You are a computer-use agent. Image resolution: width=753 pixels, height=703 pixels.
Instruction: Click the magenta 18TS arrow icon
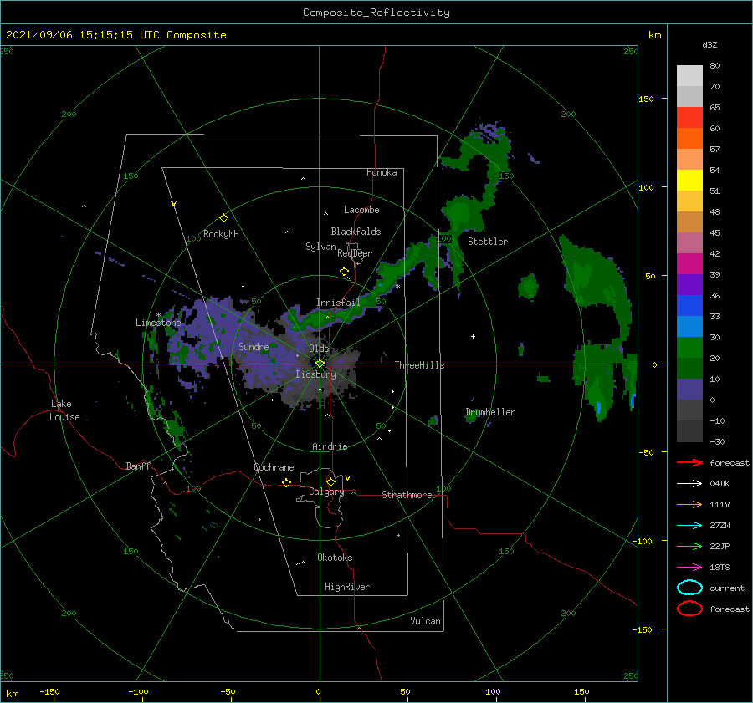pyautogui.click(x=689, y=568)
